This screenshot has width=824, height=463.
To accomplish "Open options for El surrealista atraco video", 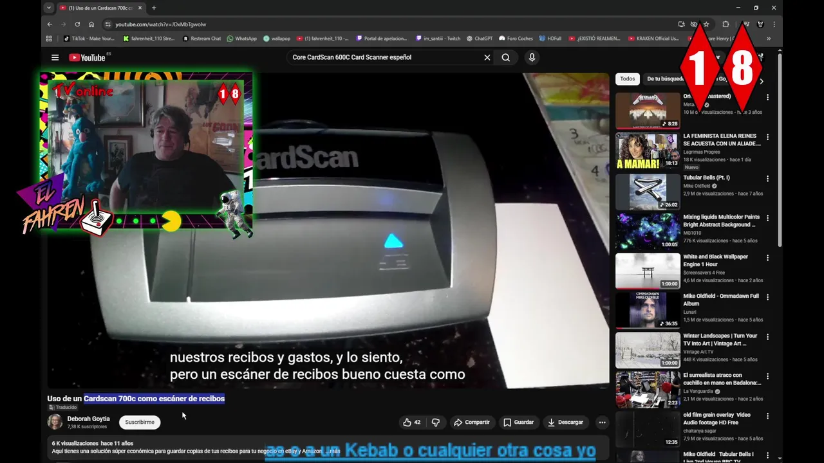I will click(767, 376).
